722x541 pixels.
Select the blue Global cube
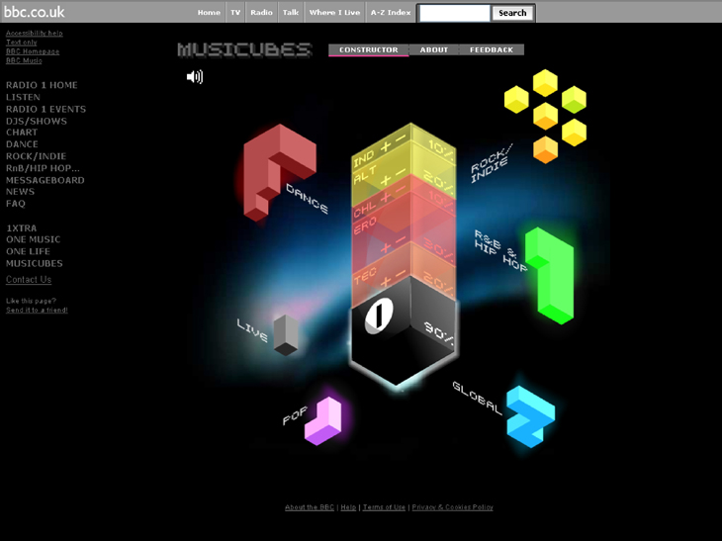[x=530, y=416]
